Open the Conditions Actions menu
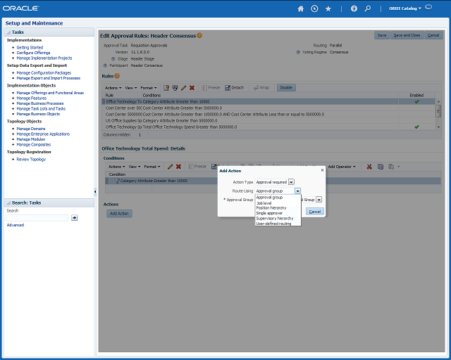Viewport: 451px width, 360px height. click(x=116, y=167)
